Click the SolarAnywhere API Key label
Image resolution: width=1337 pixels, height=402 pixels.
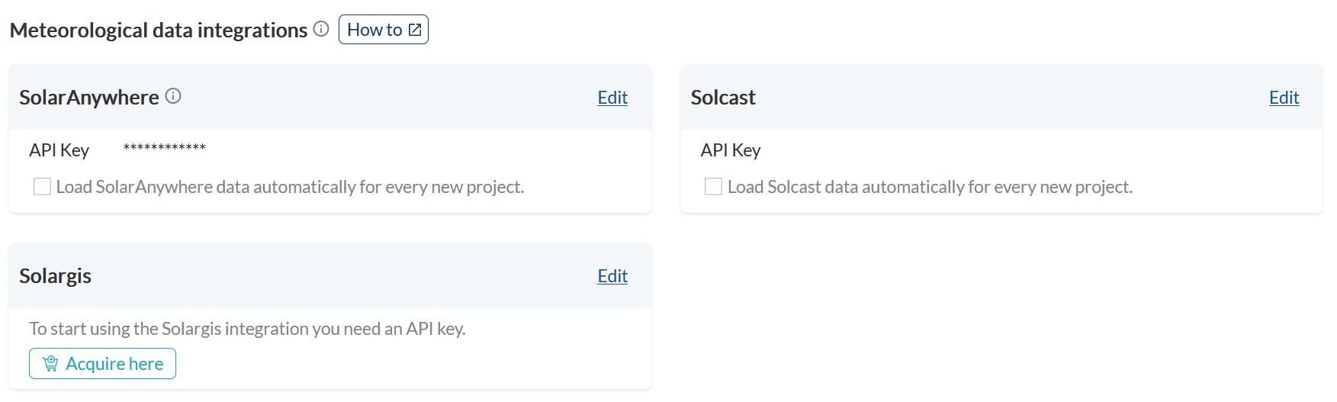[59, 150]
